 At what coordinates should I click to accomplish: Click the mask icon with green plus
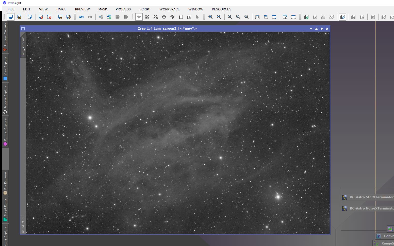(306, 17)
